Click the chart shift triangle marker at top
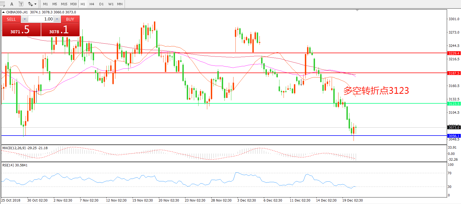This screenshot has height=204, width=461. [357, 10]
